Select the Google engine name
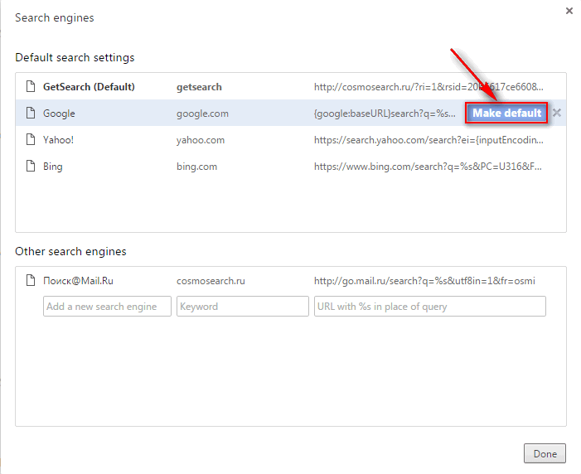 [59, 114]
